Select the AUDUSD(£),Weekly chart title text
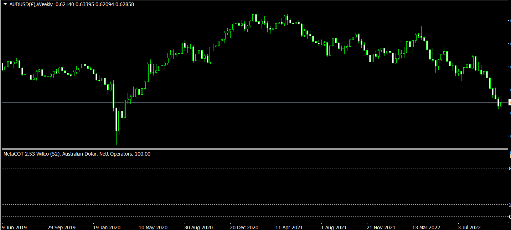This screenshot has width=511, height=230. [31, 4]
